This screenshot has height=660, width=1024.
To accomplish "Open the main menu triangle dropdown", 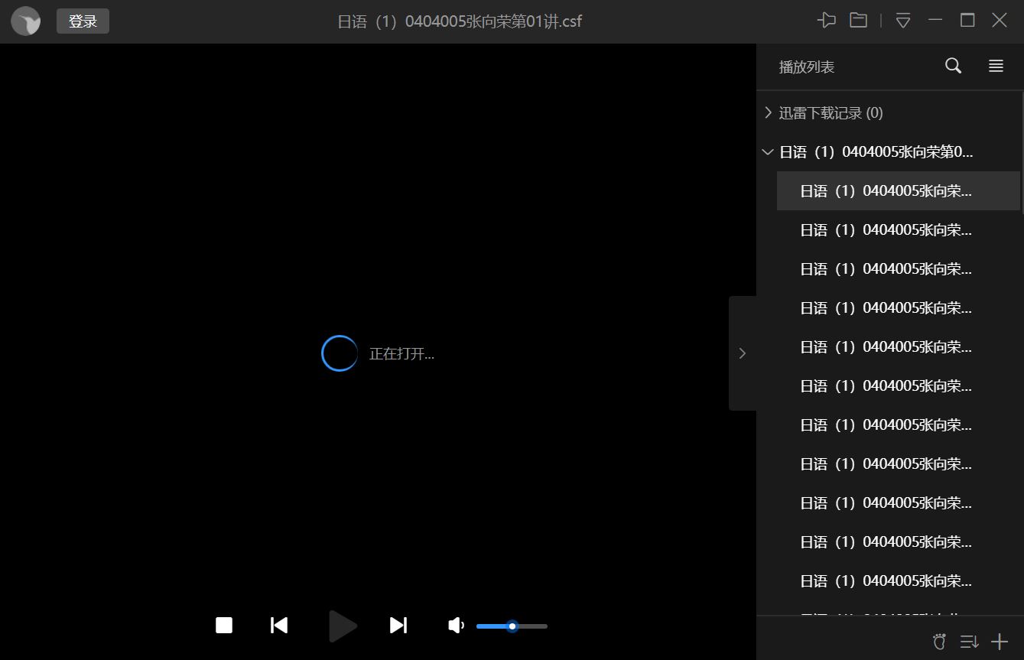I will pyautogui.click(x=903, y=21).
